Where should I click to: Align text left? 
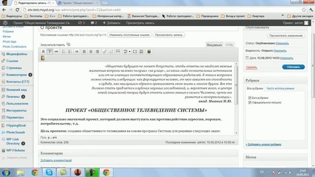pos(84,52)
